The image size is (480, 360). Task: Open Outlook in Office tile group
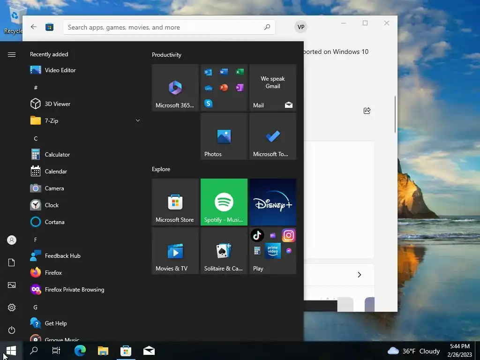coord(209,72)
